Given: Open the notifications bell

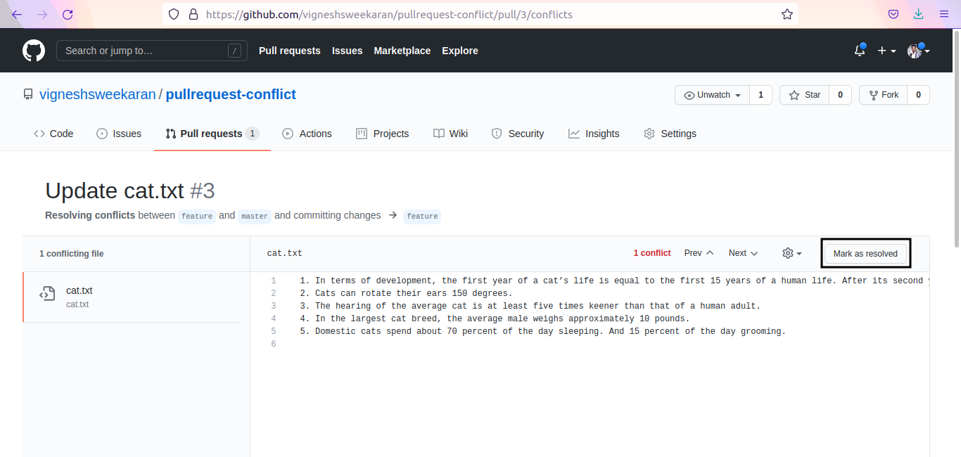Looking at the screenshot, I should coord(858,50).
